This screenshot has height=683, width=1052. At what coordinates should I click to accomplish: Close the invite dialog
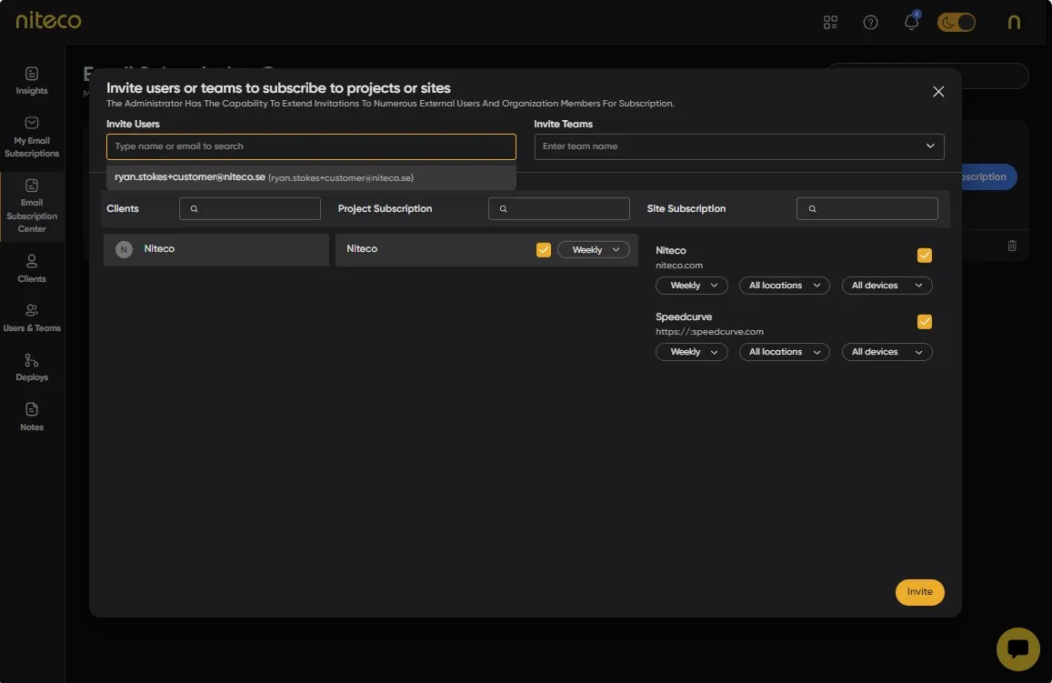click(938, 91)
